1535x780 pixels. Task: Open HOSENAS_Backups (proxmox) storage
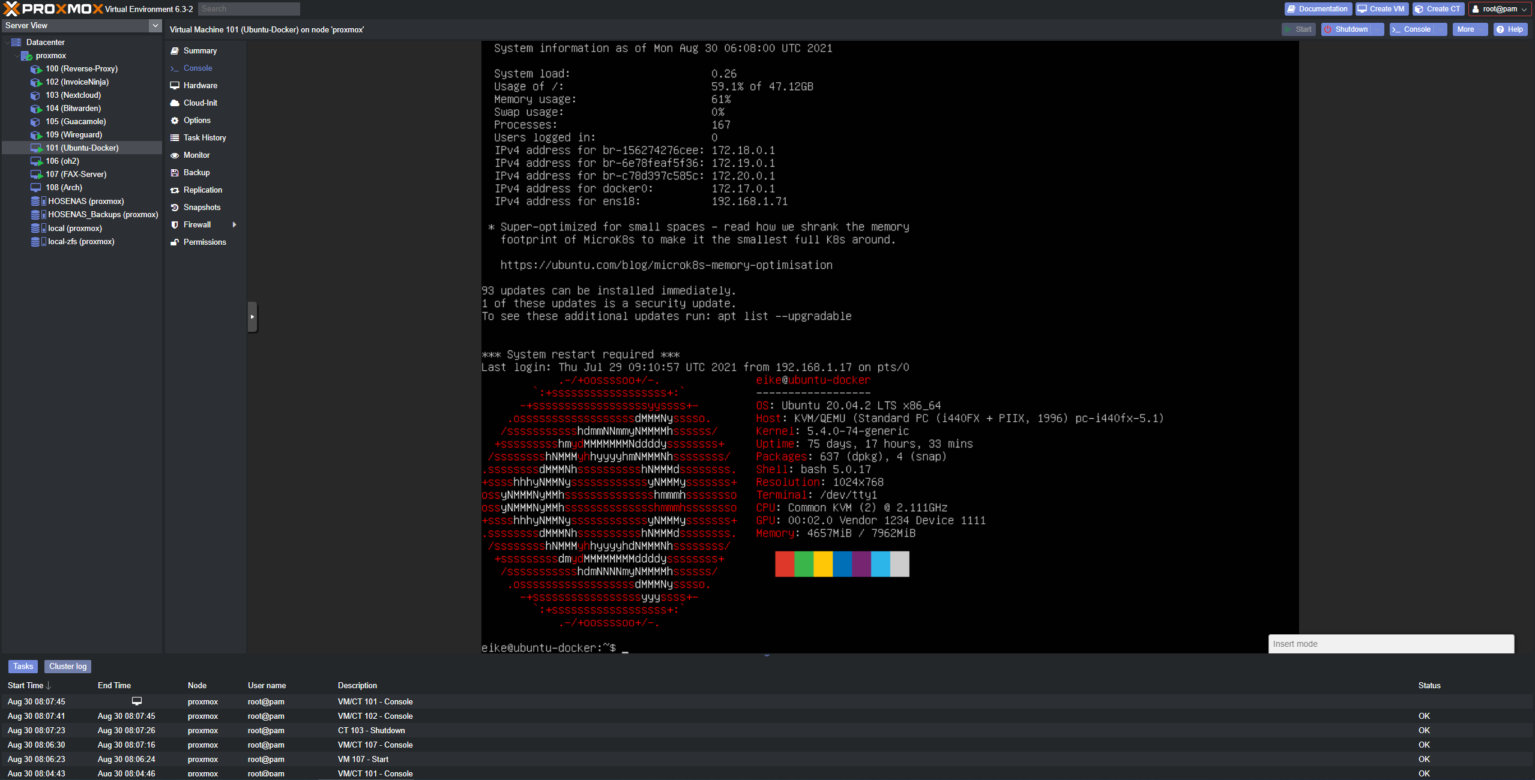tap(103, 214)
